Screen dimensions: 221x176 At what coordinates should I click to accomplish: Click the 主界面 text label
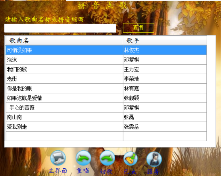[58, 171]
